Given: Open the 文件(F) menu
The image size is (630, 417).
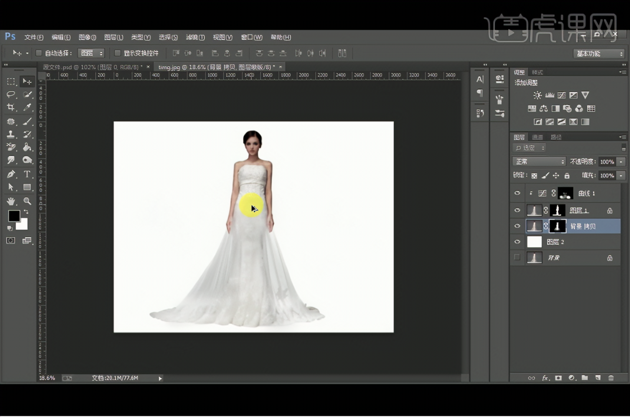Looking at the screenshot, I should click(34, 37).
